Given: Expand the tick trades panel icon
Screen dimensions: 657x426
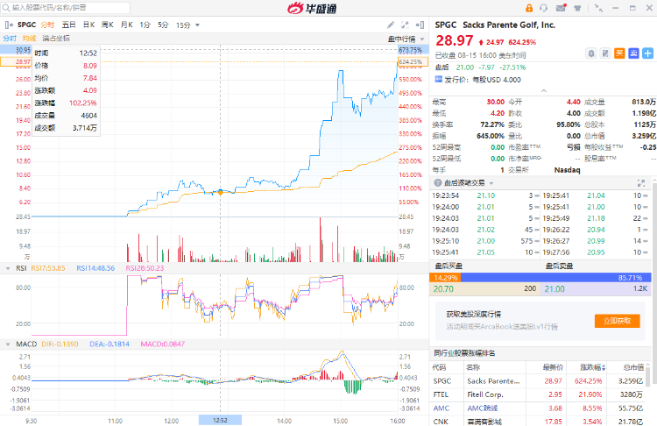Looking at the screenshot, I should pyautogui.click(x=641, y=183).
